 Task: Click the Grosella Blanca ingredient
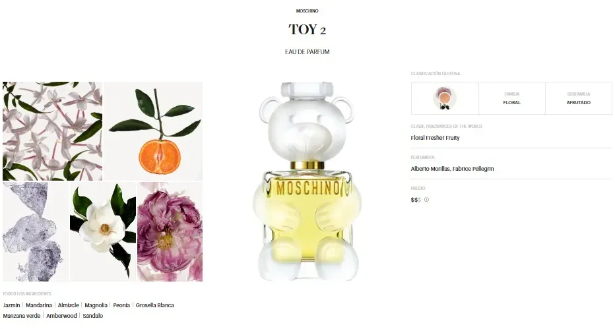click(x=154, y=305)
